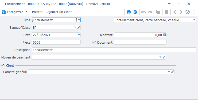Click Ajouter un client button
The width and height of the screenshot is (198, 100).
click(60, 12)
